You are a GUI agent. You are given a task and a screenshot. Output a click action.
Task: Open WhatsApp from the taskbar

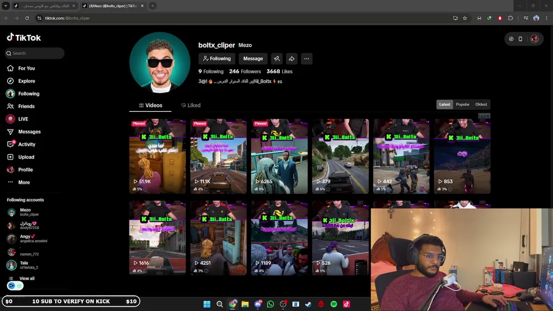click(x=270, y=304)
